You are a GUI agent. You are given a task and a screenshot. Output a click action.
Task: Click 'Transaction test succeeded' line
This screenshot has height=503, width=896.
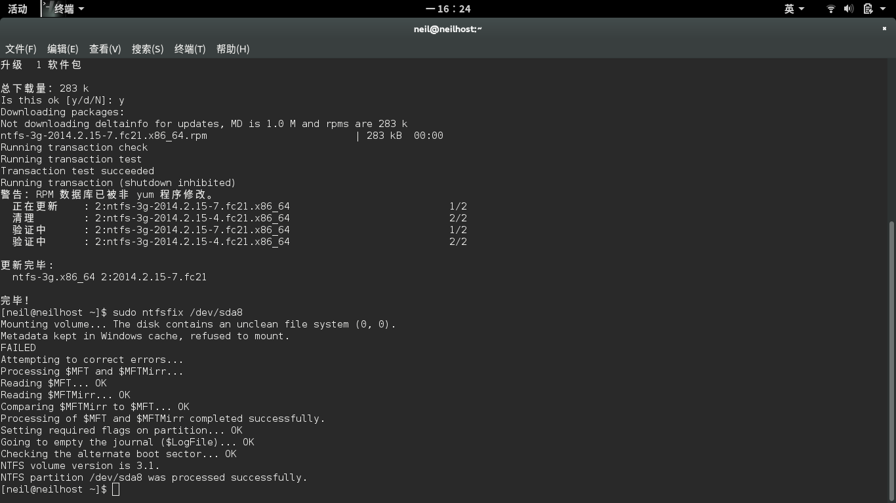tap(77, 171)
